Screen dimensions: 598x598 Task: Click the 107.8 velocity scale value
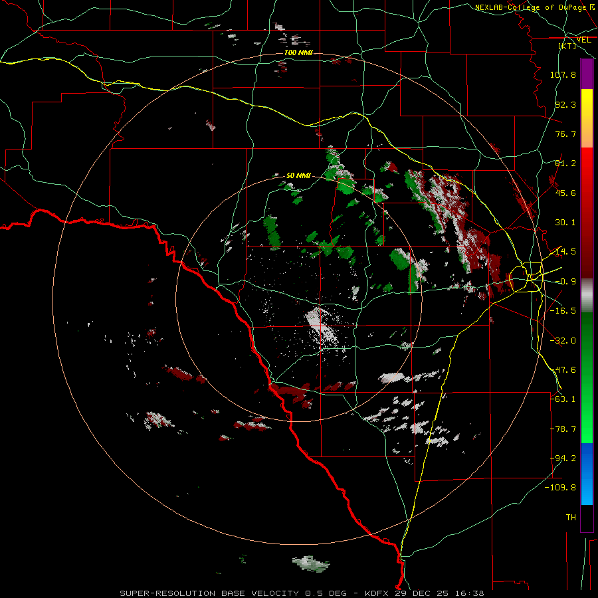coord(563,74)
